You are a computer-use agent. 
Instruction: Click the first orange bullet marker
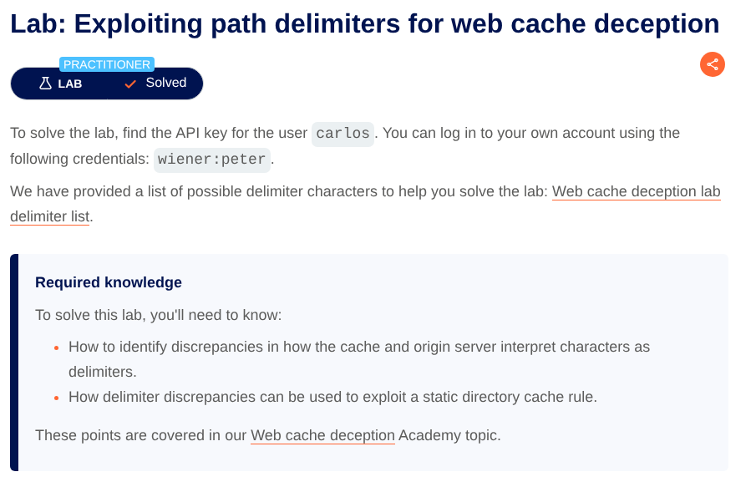[x=56, y=347]
